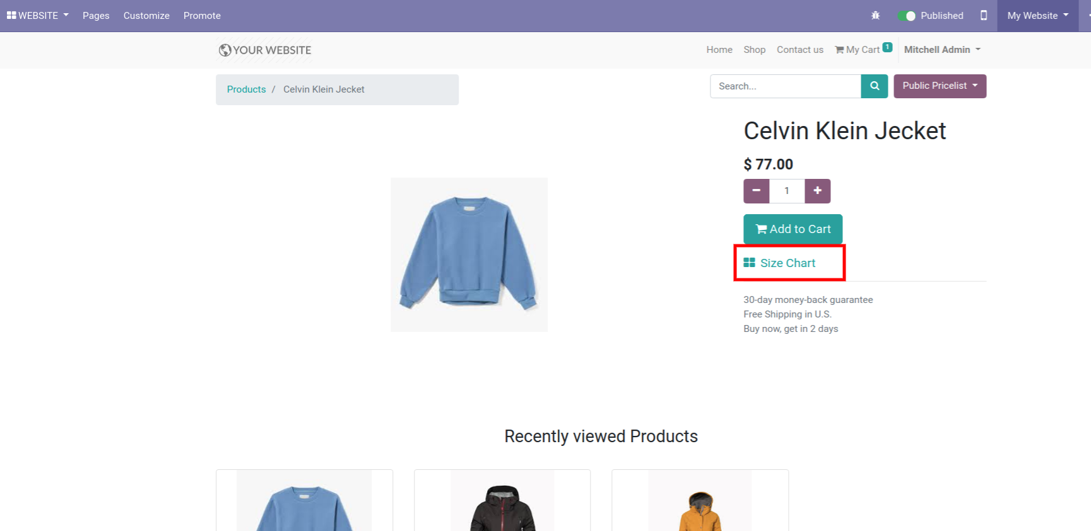The image size is (1091, 531).
Task: Expand the My Website dropdown
Action: coord(1038,16)
